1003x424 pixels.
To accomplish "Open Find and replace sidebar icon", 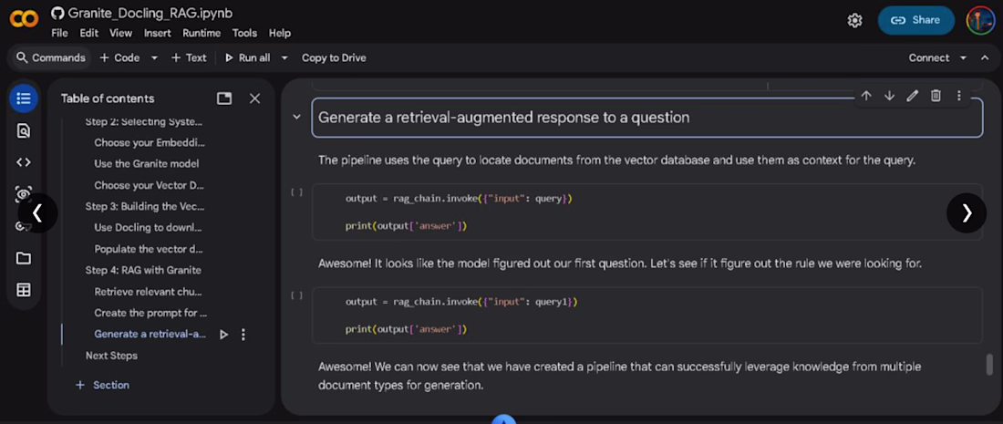I will point(24,131).
